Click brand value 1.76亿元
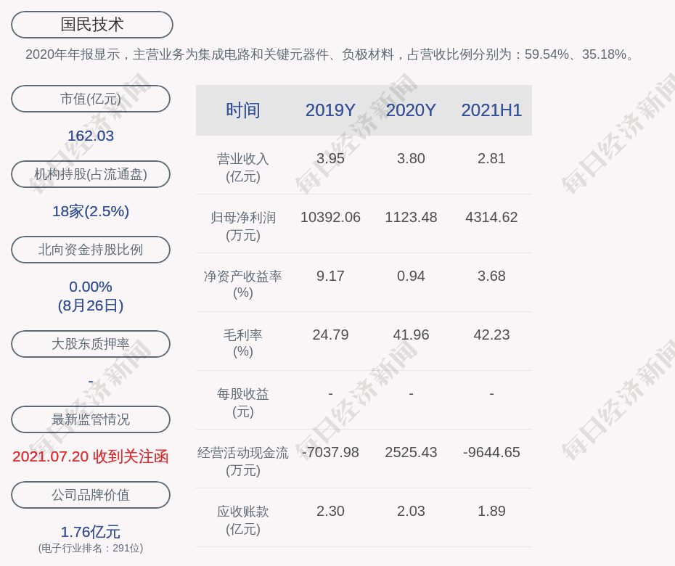Viewport: 675px width, 566px height. point(91,532)
